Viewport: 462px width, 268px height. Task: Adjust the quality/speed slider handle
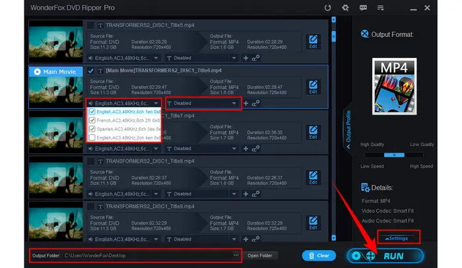(394, 155)
